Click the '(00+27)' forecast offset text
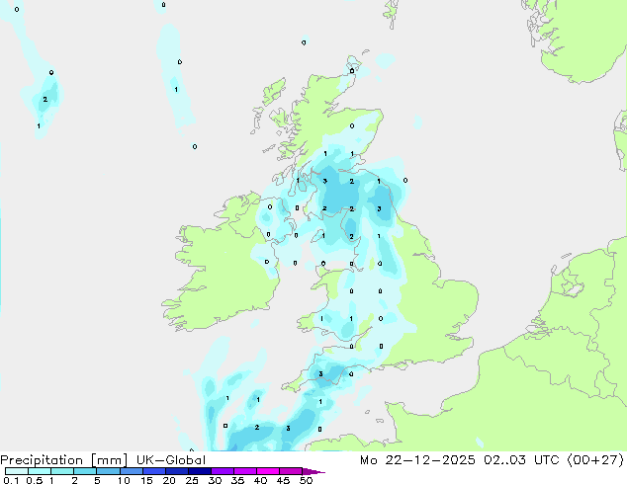This screenshot has height=484, width=627. pyautogui.click(x=595, y=460)
